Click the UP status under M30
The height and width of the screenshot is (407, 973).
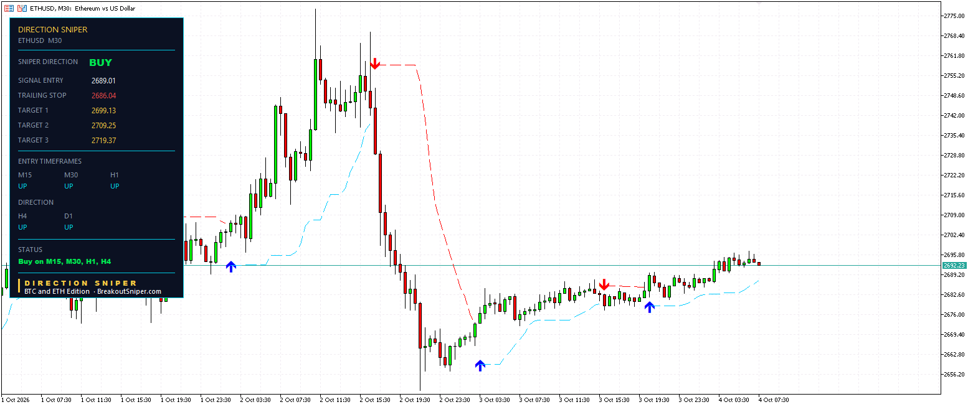click(69, 186)
